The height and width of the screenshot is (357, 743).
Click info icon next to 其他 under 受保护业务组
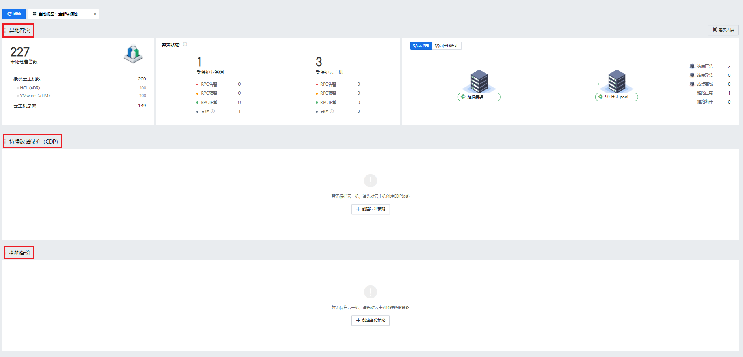(213, 111)
